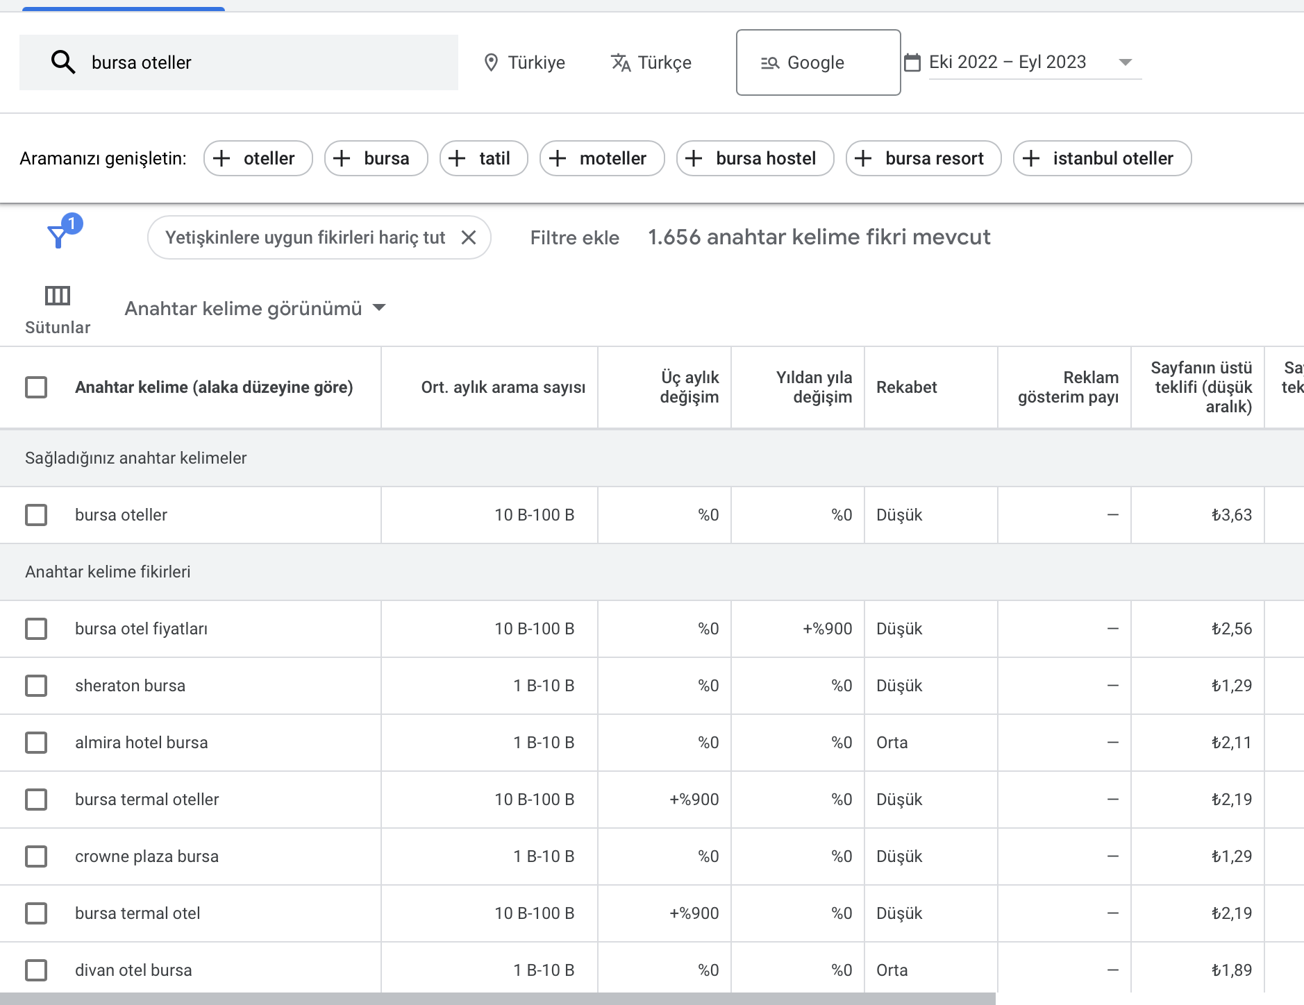Open the filter funnel icon

[x=58, y=236]
